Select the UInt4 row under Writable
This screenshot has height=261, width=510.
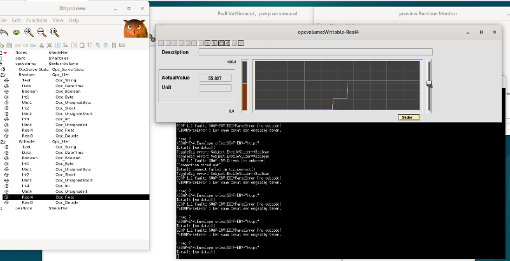[75, 192]
